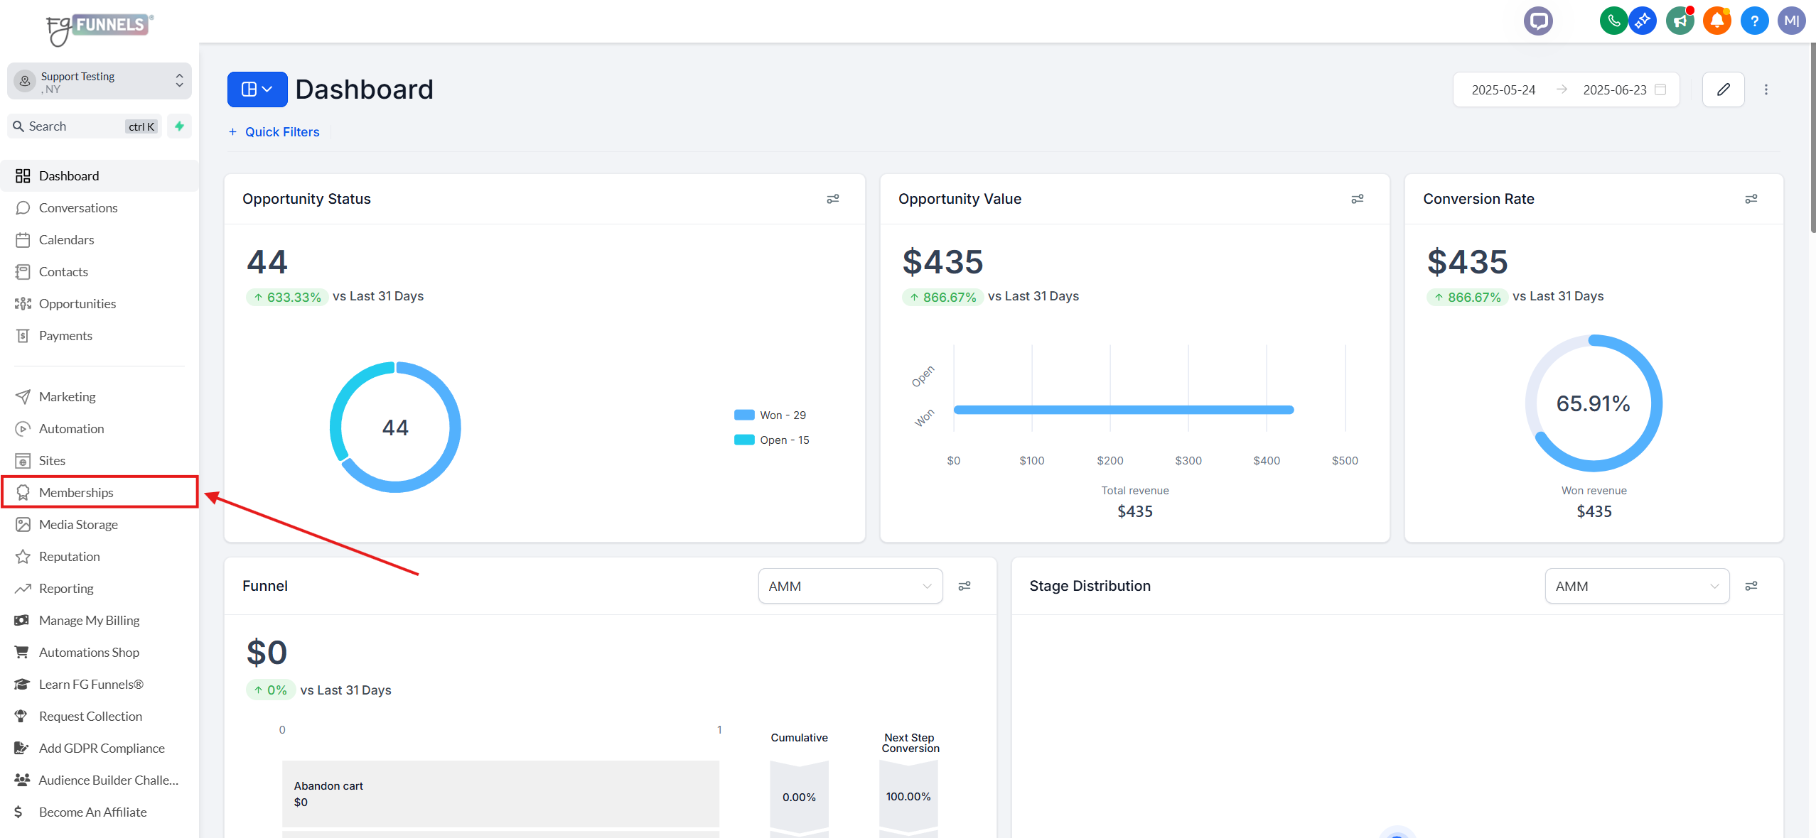Open the megaphone announcements icon
1816x838 pixels.
click(x=1680, y=21)
